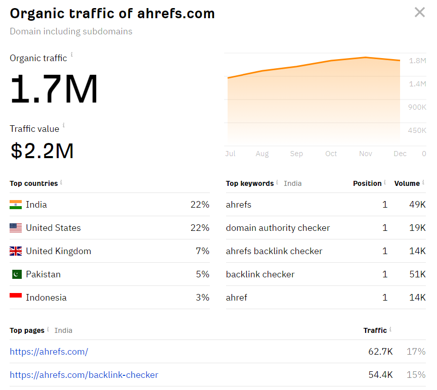Click the India filter beside Top keywords

point(292,184)
